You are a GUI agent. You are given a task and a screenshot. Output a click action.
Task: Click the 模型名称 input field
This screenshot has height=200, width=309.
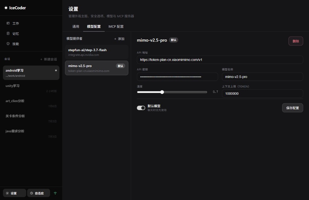pos(263,77)
